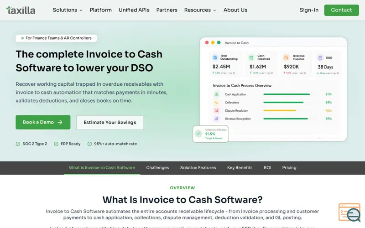The height and width of the screenshot is (228, 365).
Task: Click the Cash Application row icon
Action: pyautogui.click(x=216, y=94)
